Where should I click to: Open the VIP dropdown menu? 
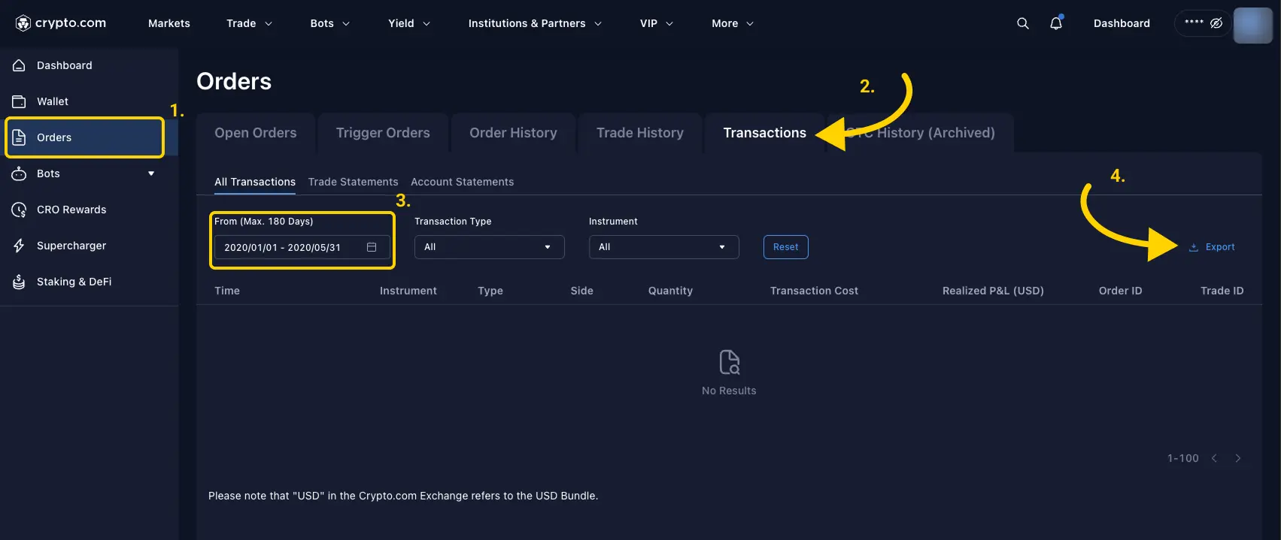[x=657, y=23]
